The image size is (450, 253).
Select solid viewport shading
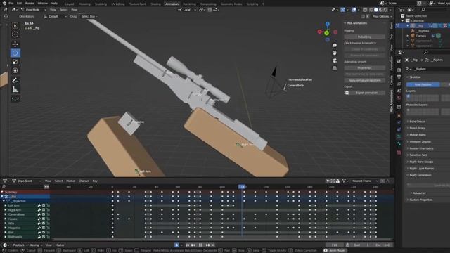[376, 10]
